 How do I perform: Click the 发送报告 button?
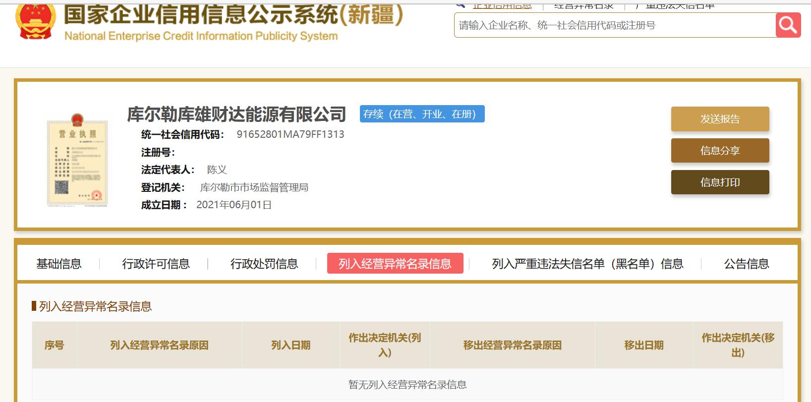[x=720, y=119]
